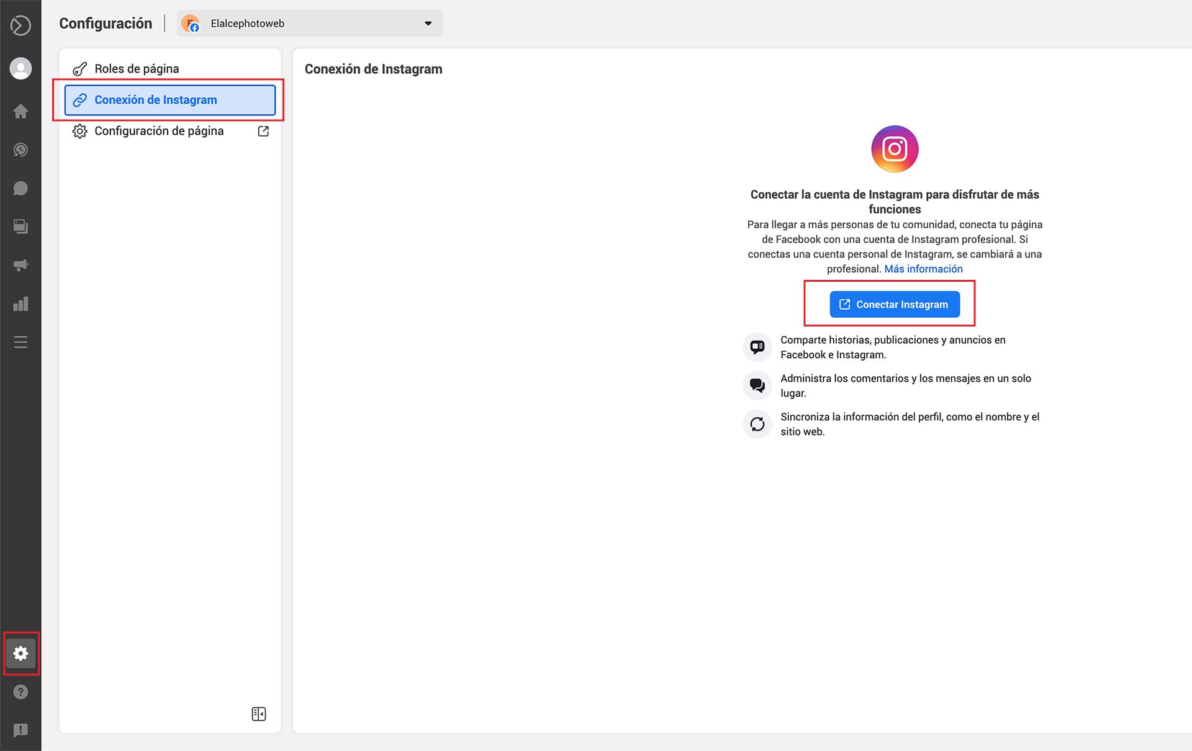This screenshot has width=1192, height=751.
Task: Click the Sincroniza la información del perfil text
Action: click(x=910, y=424)
